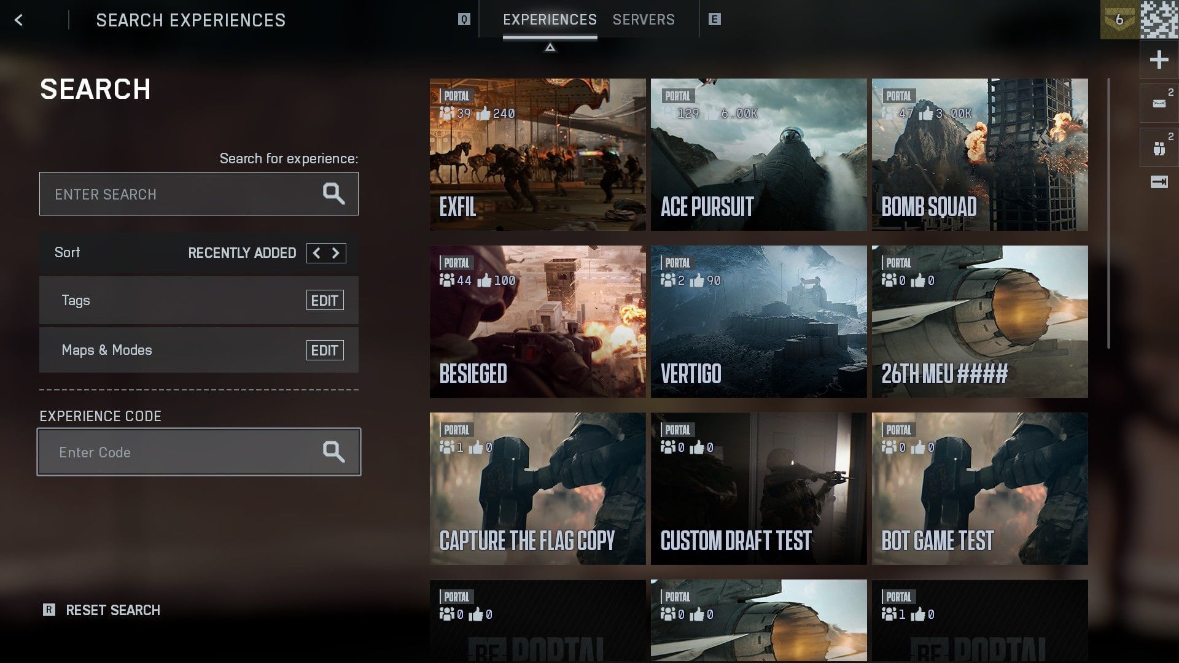Collapse the social sidebar arrow icon
1179x663 pixels.
click(1159, 182)
